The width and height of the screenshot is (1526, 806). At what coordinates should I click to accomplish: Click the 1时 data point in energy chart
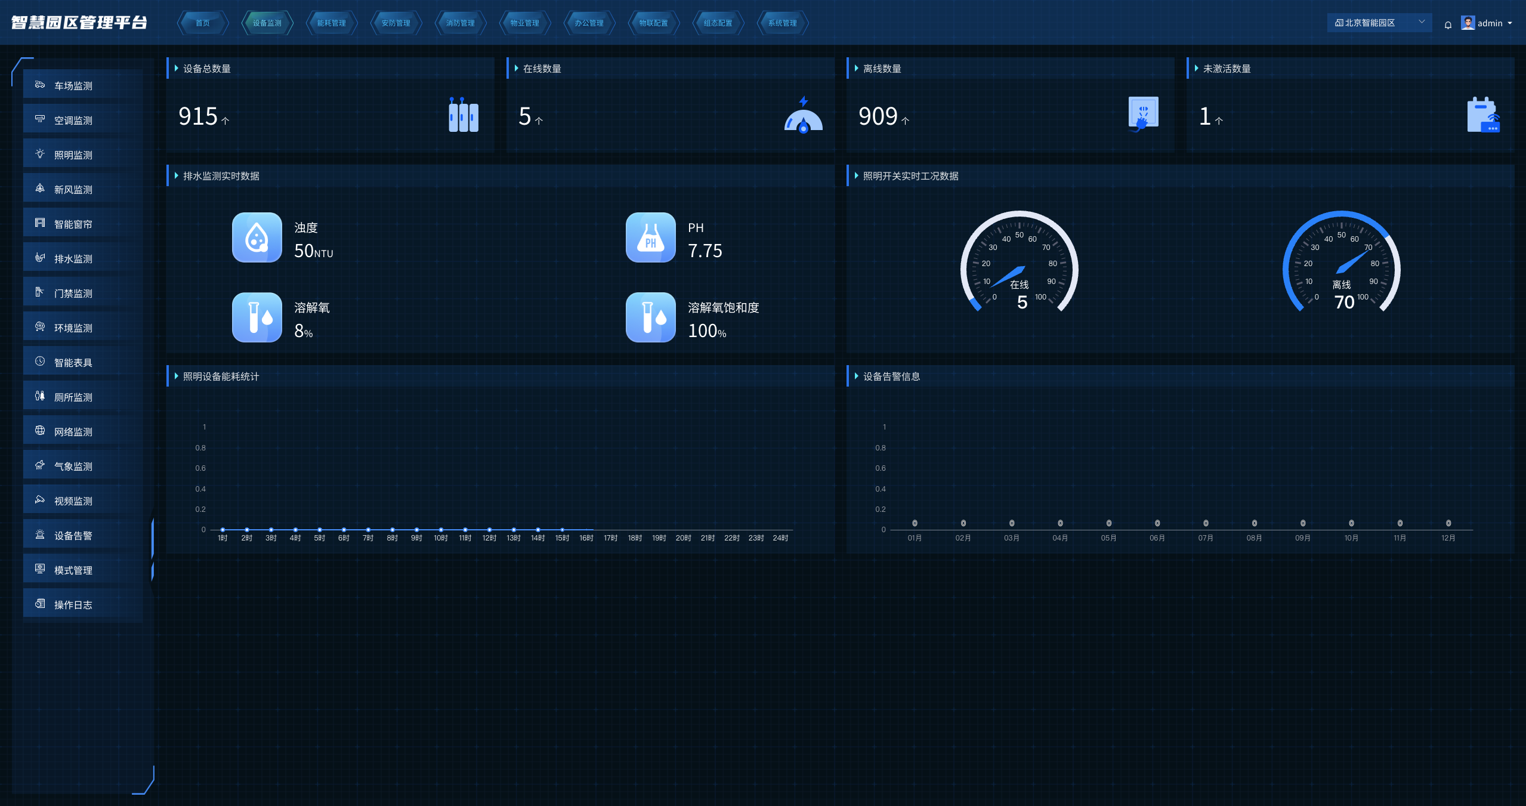[x=223, y=529]
